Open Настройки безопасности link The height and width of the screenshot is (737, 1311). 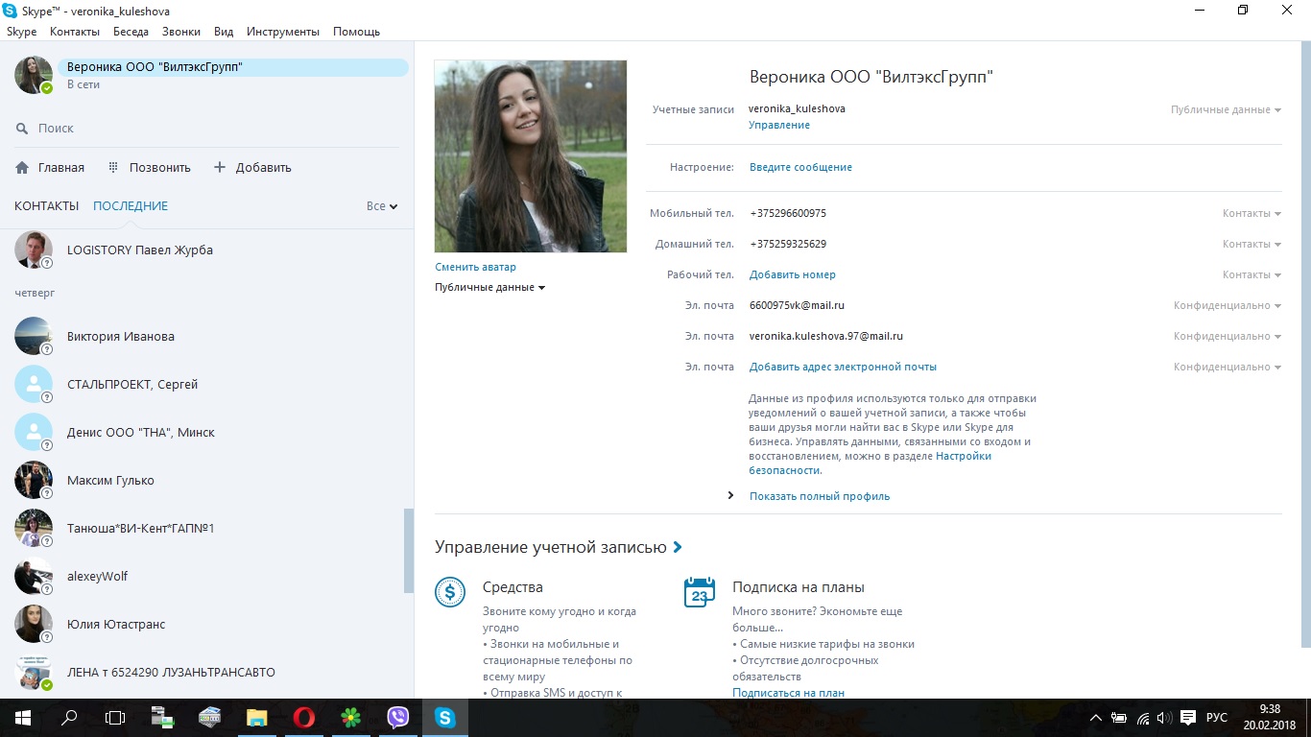pos(964,456)
